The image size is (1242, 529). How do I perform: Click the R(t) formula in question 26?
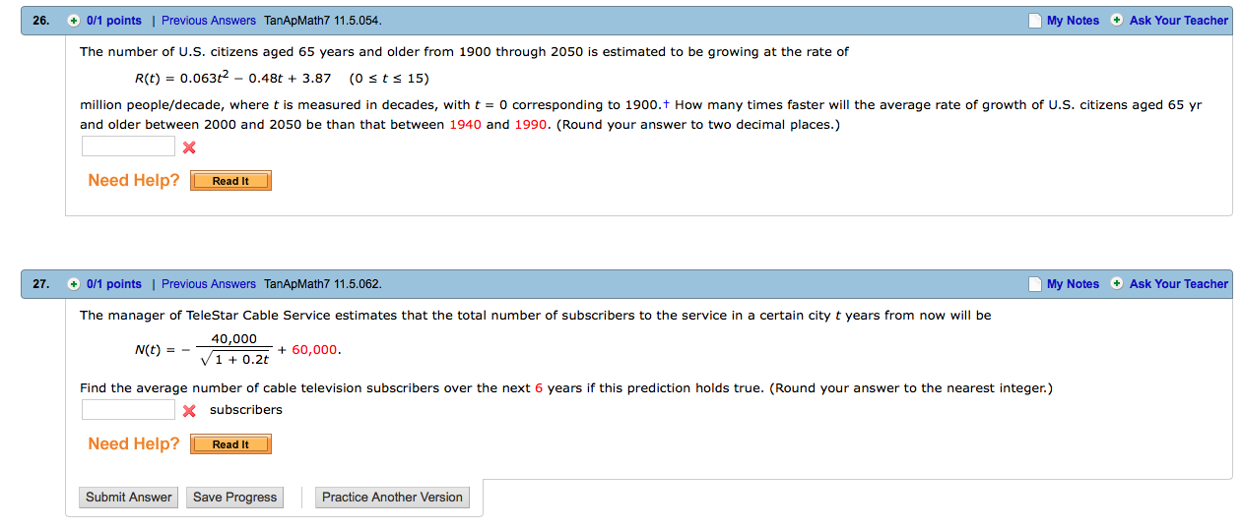282,78
